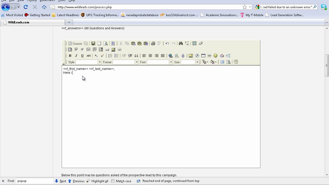Open editor About help icon
329x185 pixels.
pos(236,62)
